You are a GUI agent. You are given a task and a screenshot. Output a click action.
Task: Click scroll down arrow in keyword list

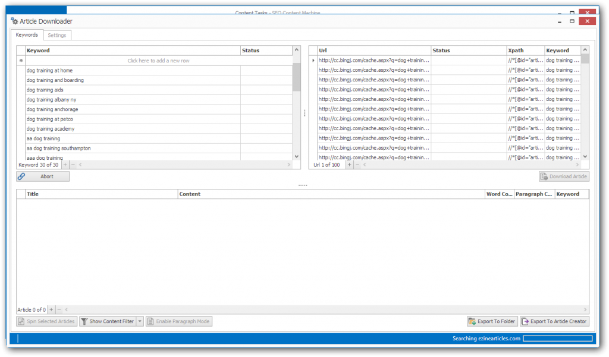point(297,156)
